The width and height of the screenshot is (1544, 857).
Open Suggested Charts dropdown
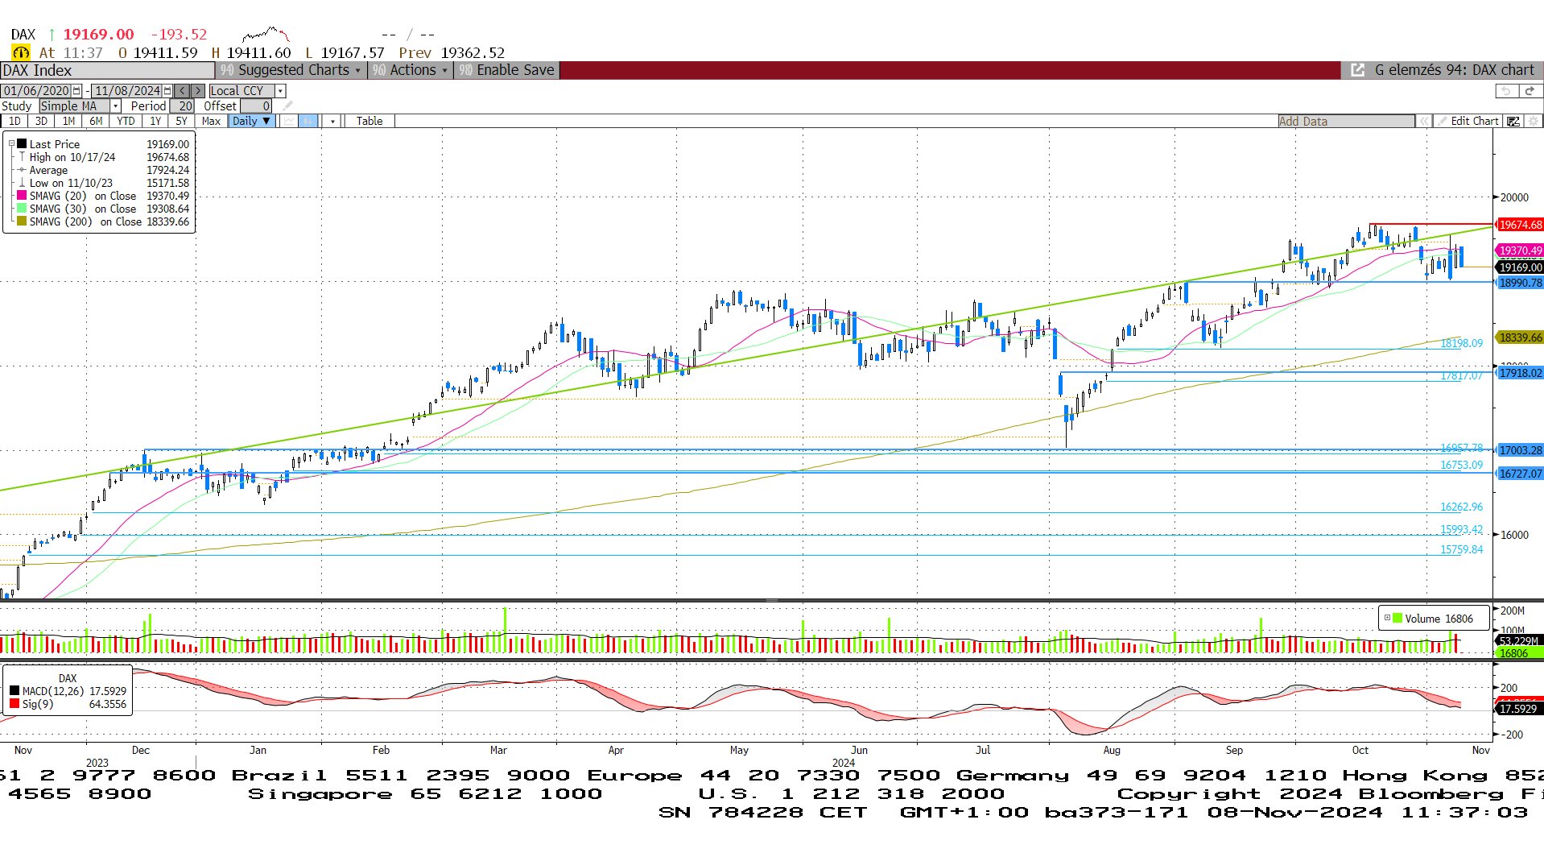coord(291,70)
